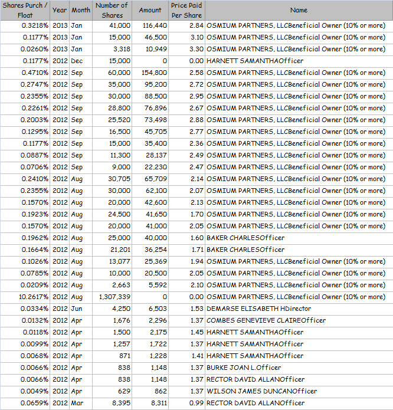
Task: Select the 1,307,339 shares cell
Action: pyautogui.click(x=112, y=297)
